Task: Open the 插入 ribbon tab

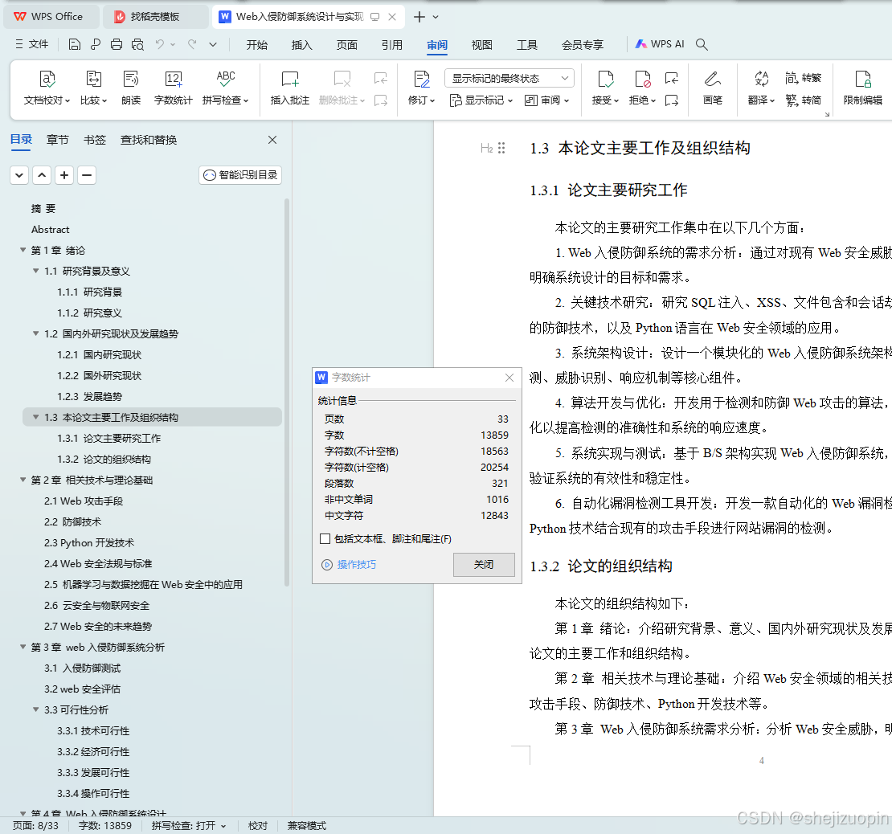Action: (301, 45)
